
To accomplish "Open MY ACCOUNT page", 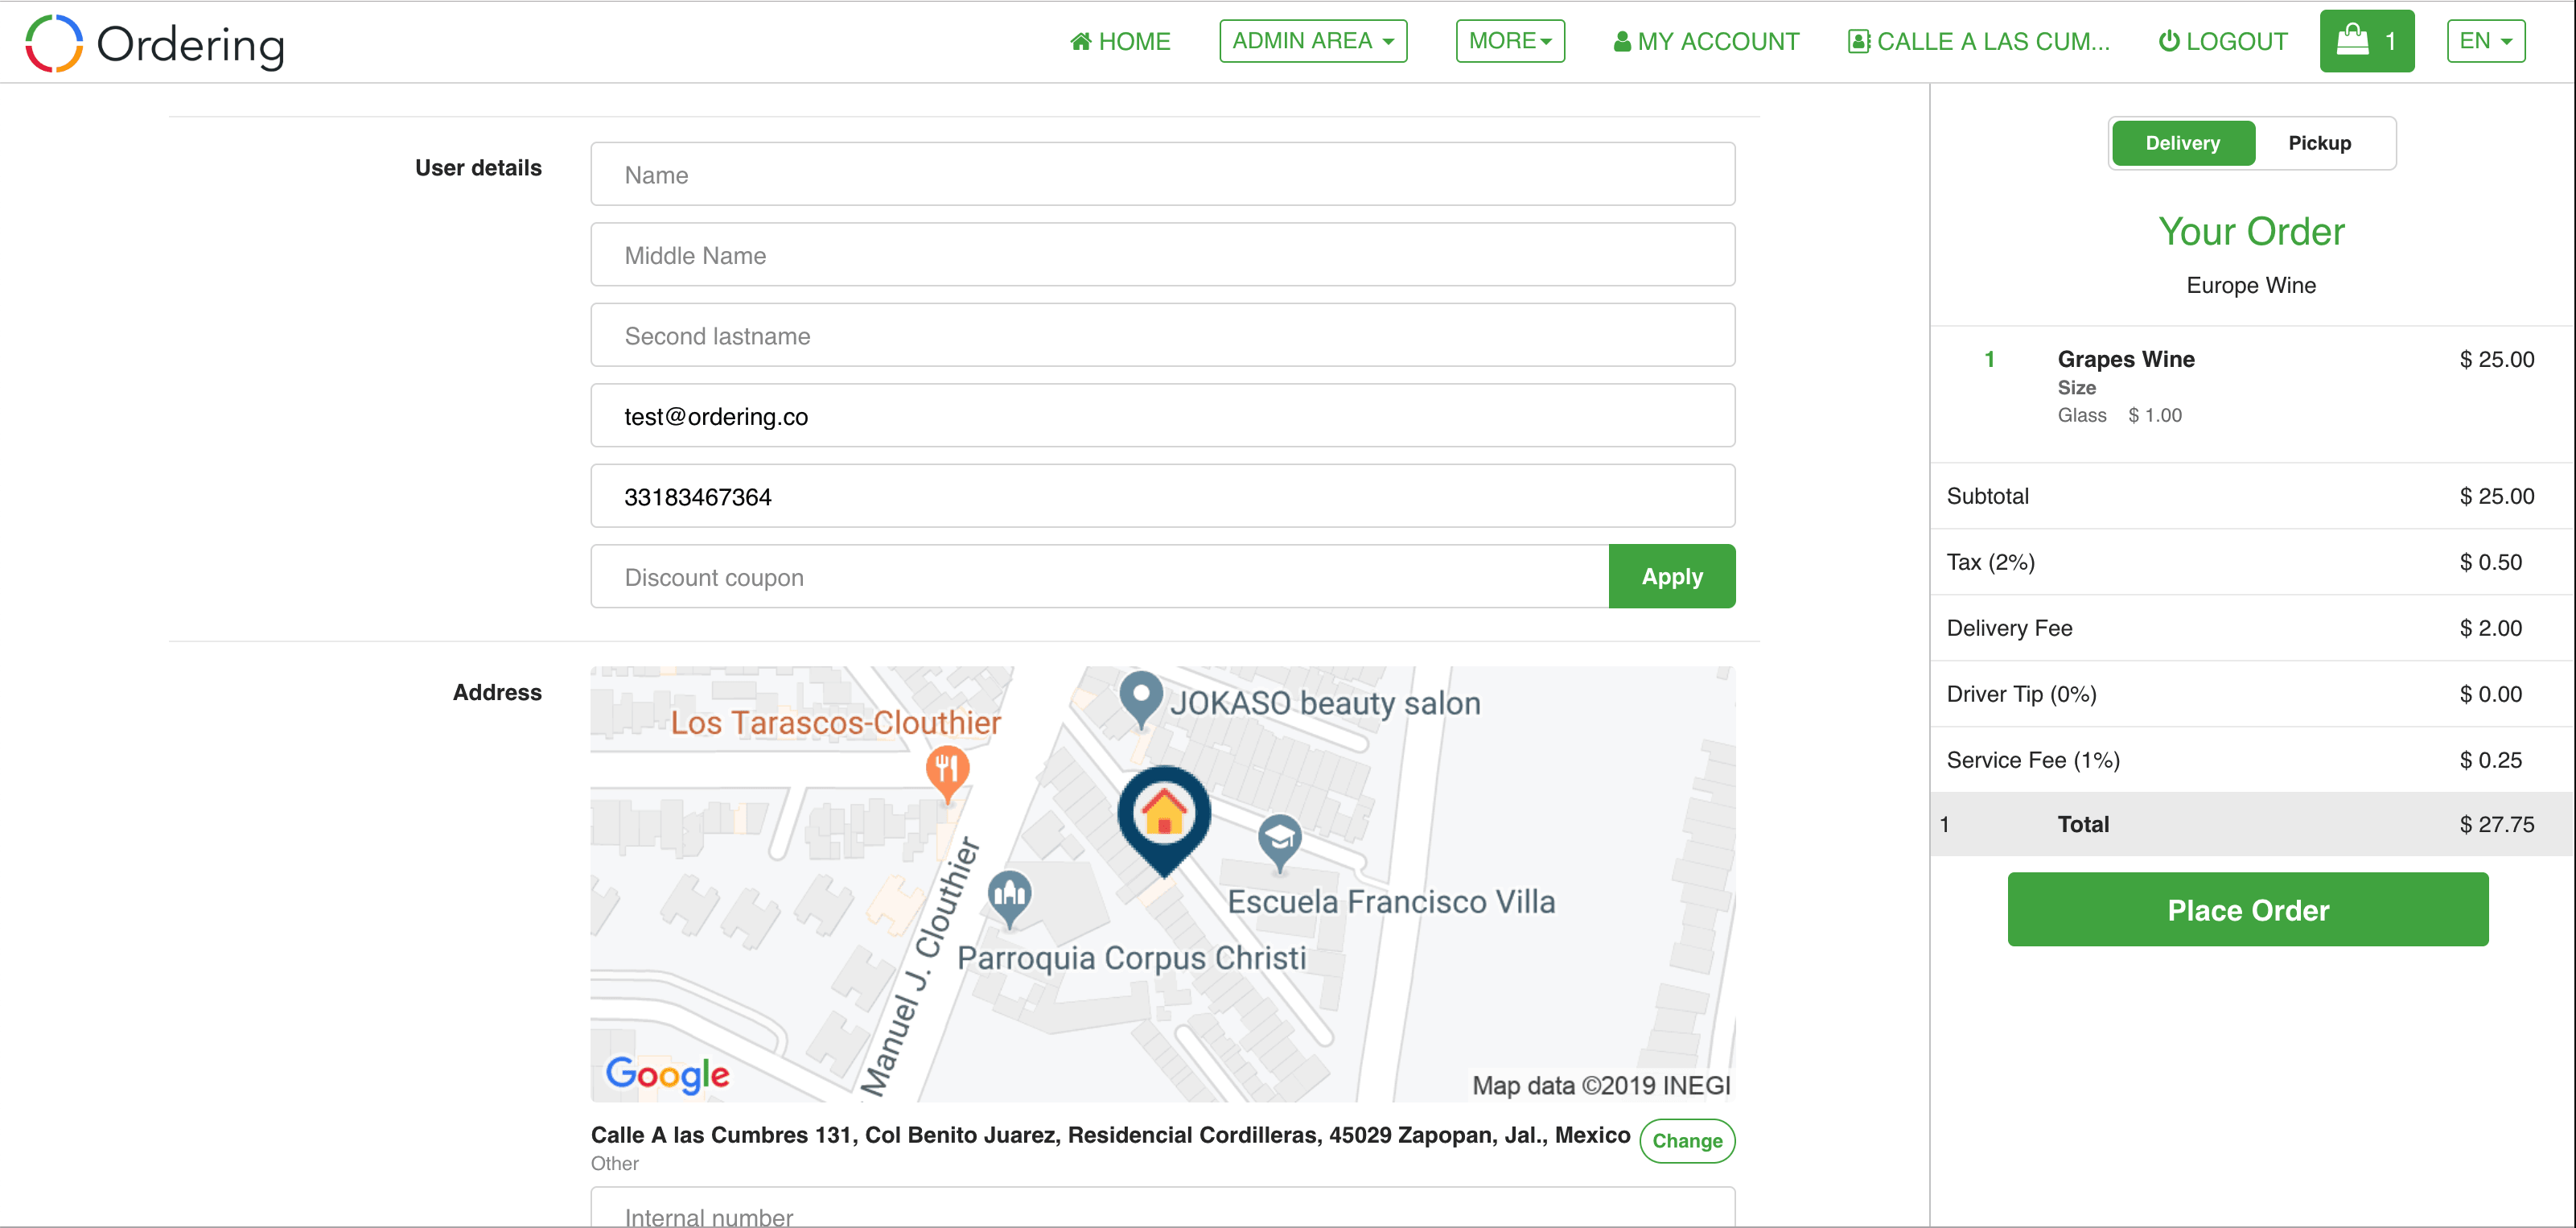I will click(1706, 41).
